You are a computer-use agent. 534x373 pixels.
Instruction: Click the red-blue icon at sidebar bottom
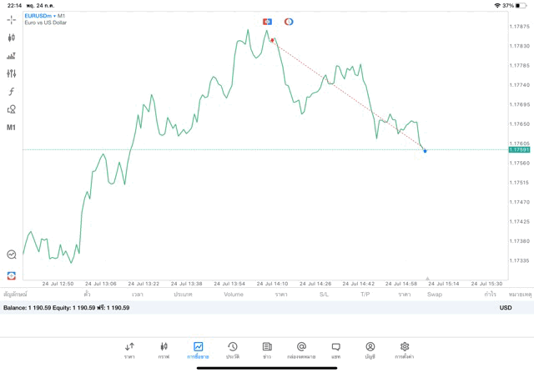[12, 275]
